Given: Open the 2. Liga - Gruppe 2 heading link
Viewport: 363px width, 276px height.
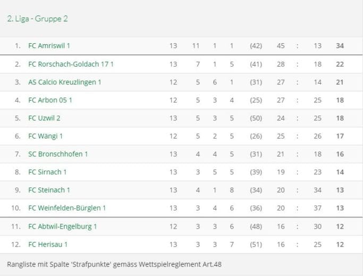Looking at the screenshot, I should click(37, 19).
